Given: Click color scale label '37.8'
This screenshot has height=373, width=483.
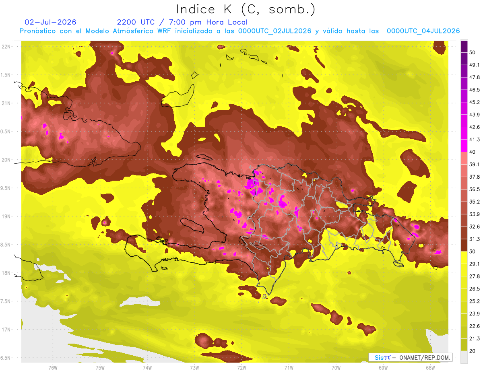Looking at the screenshot, I should [x=475, y=177].
